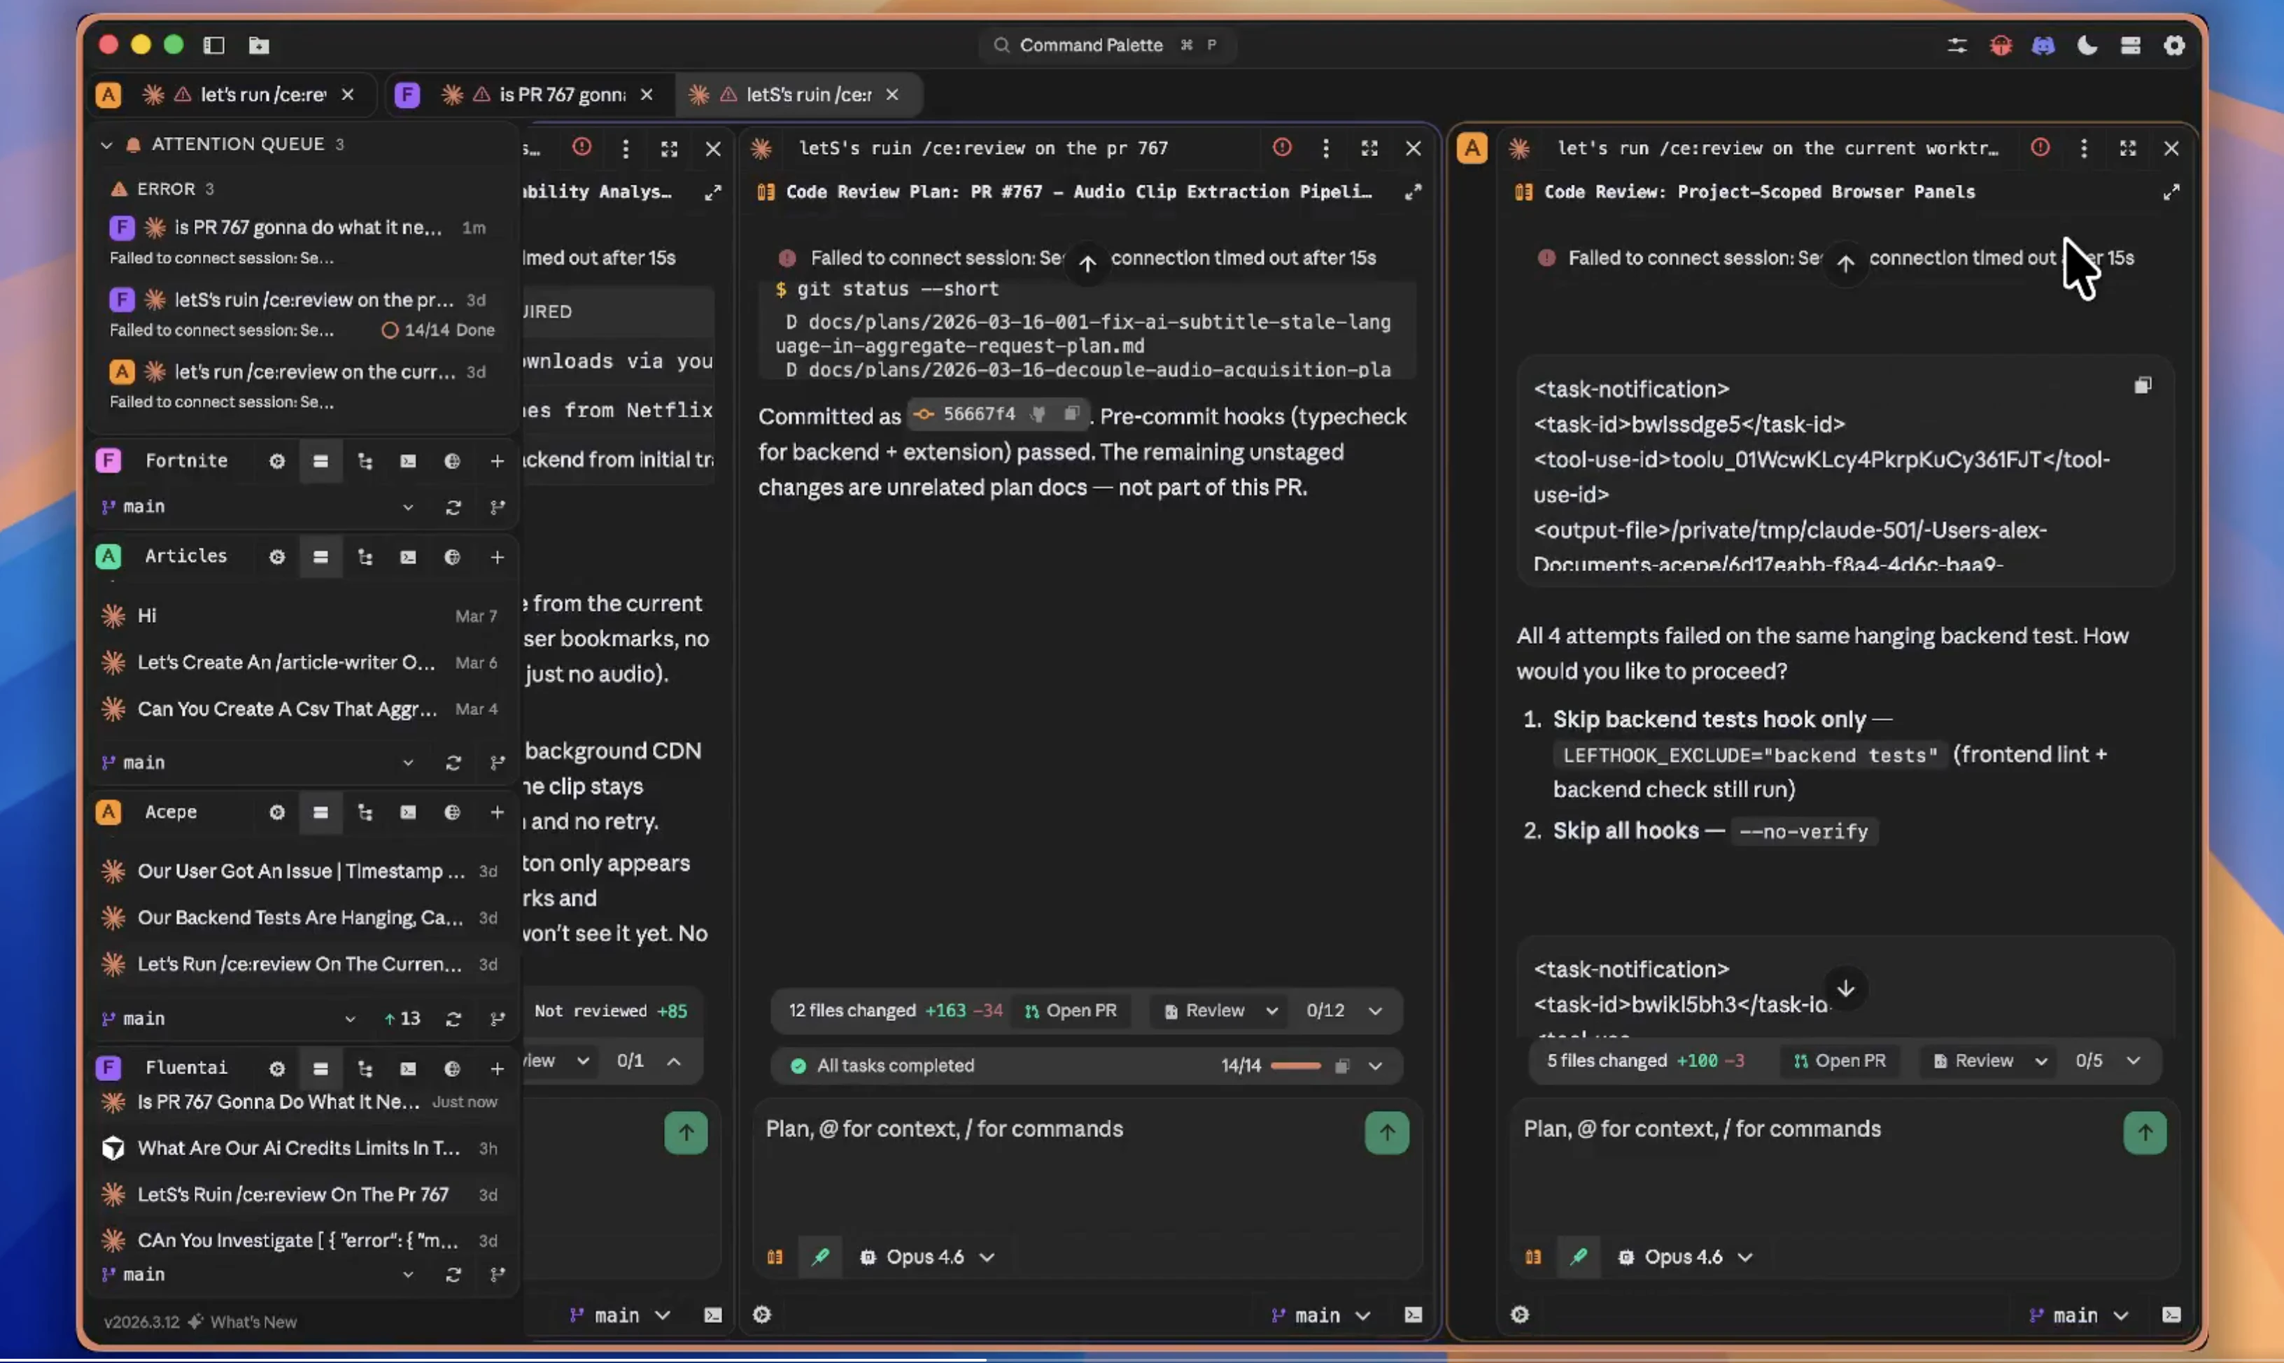Show file tree for Acepe project
This screenshot has height=1363, width=2284.
pyautogui.click(x=365, y=813)
